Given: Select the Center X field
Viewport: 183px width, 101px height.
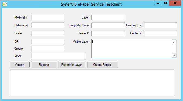Looking at the screenshot, I should tap(108, 33).
